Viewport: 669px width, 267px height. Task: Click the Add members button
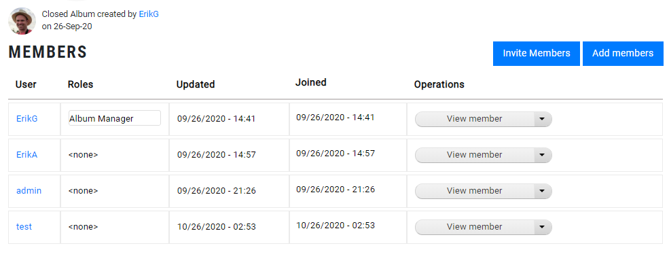623,53
